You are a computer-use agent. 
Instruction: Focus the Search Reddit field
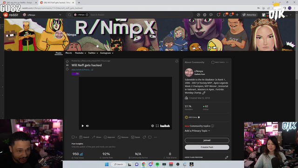point(141,15)
